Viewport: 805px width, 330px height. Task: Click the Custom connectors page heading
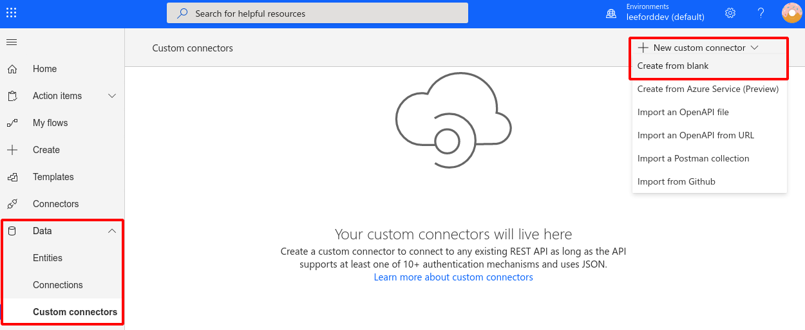click(x=193, y=48)
